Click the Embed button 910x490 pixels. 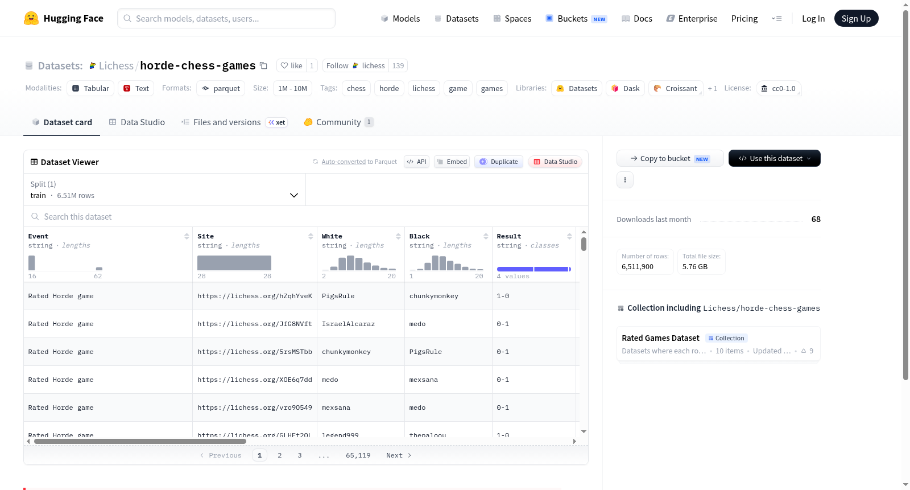click(x=452, y=162)
